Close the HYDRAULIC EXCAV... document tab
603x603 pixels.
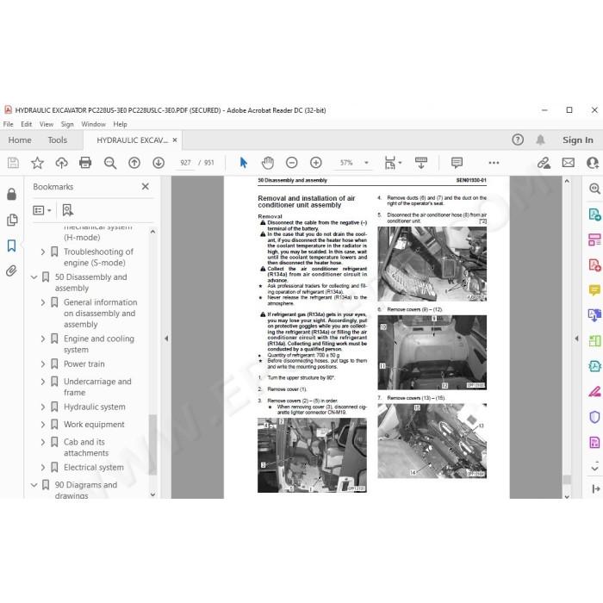pyautogui.click(x=175, y=140)
